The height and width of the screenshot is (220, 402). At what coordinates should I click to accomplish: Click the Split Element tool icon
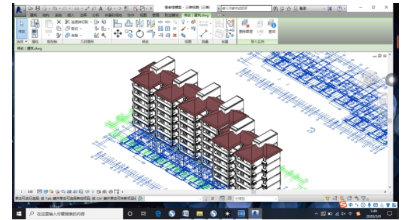click(161, 22)
